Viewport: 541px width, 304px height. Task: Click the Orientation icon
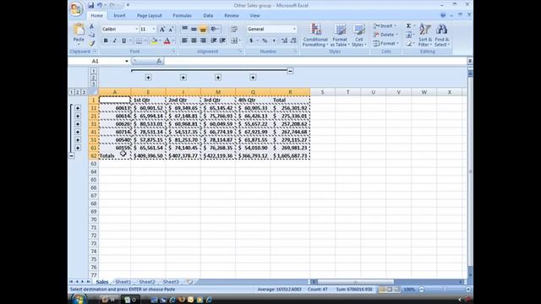point(214,29)
